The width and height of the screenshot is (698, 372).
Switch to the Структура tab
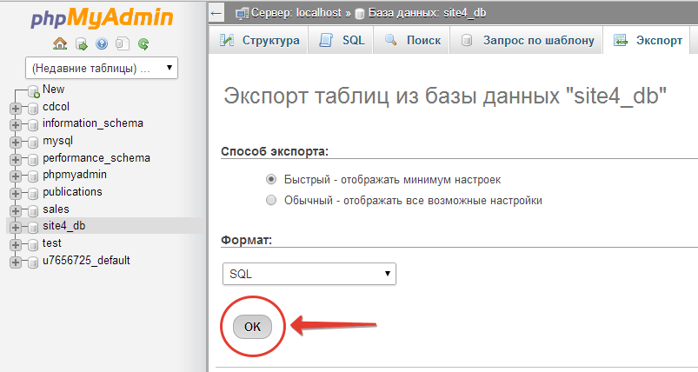pyautogui.click(x=259, y=40)
